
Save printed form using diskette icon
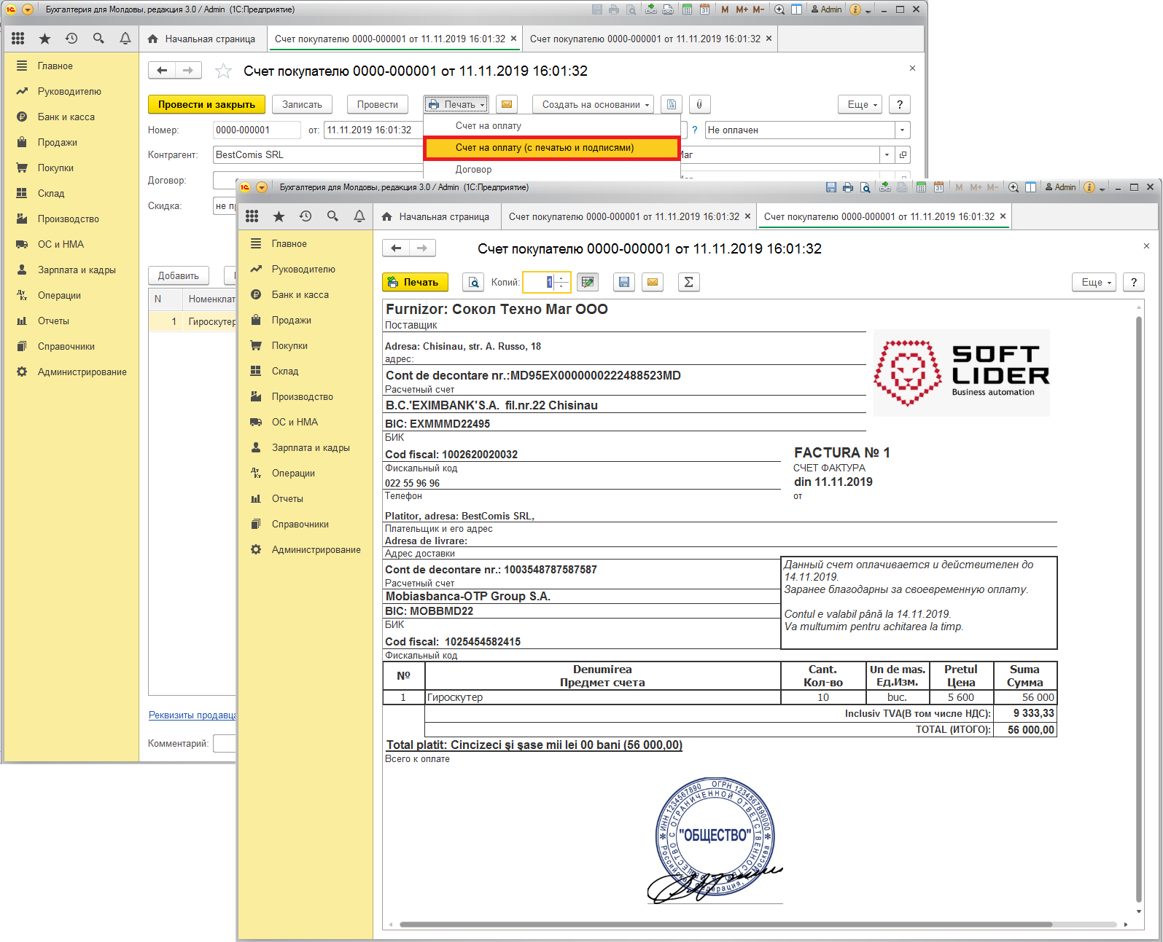click(623, 282)
